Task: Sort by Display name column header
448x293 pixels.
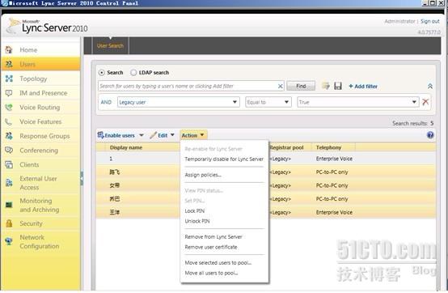Action: tap(126, 148)
